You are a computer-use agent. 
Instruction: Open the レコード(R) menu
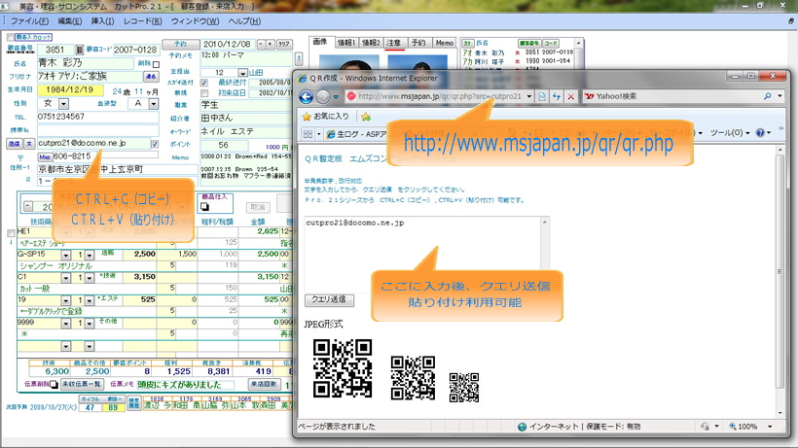[x=142, y=21]
